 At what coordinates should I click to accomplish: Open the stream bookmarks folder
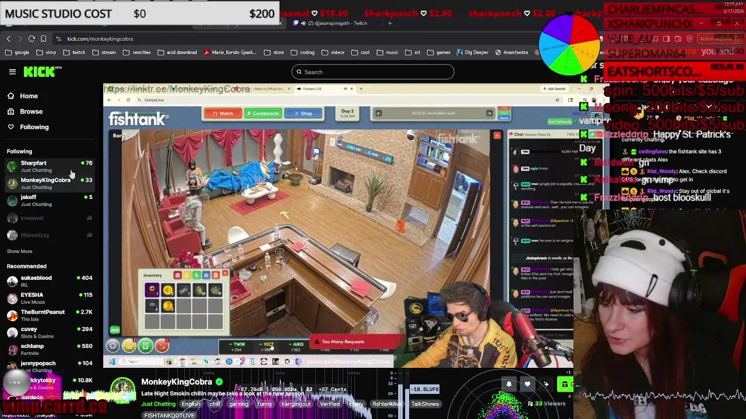click(x=104, y=52)
